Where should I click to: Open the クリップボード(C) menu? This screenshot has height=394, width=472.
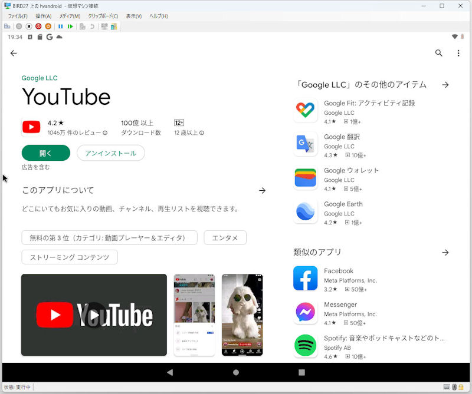pos(103,16)
